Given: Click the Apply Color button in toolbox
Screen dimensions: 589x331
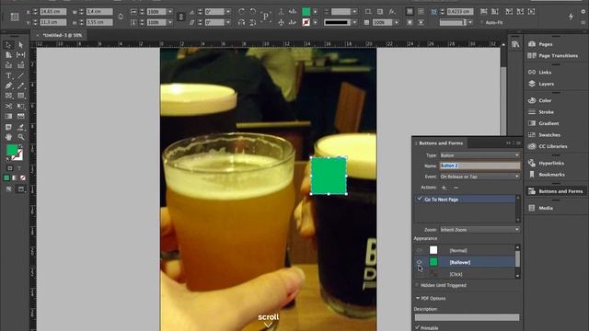Looking at the screenshot, I should point(6,177).
